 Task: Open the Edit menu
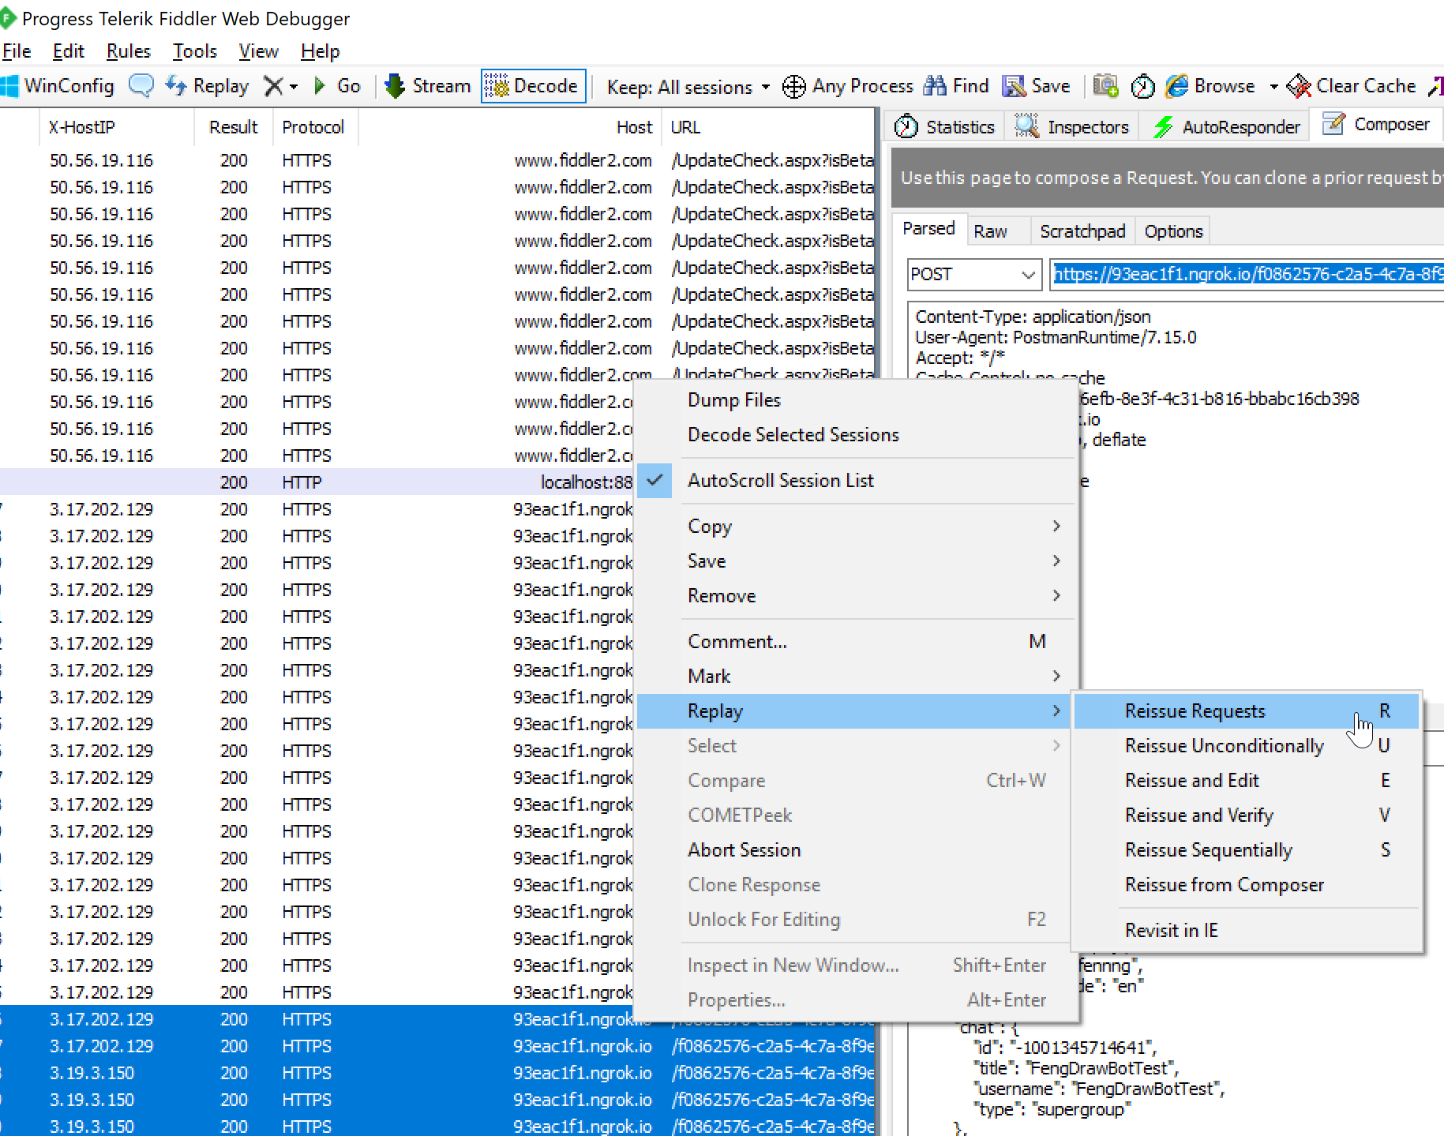(68, 51)
